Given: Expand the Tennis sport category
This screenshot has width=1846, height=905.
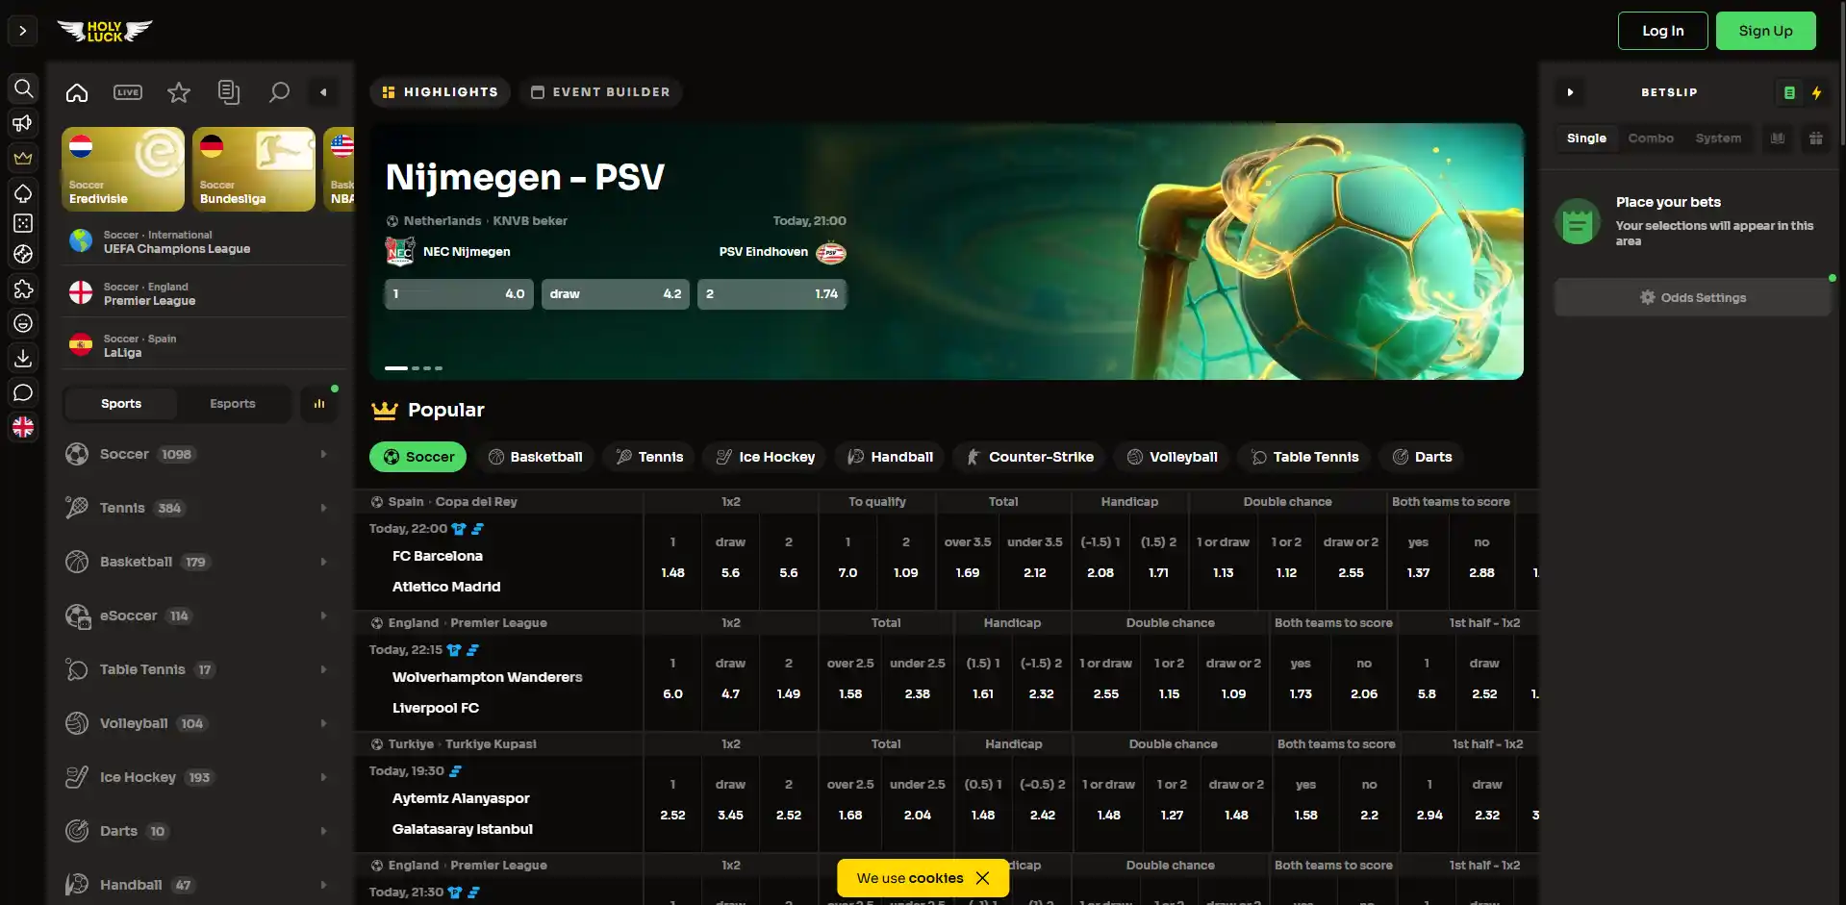Looking at the screenshot, I should coord(199,508).
